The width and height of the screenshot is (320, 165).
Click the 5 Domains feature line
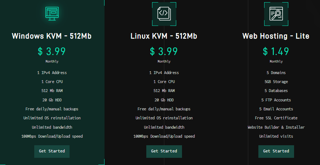pos(276,73)
